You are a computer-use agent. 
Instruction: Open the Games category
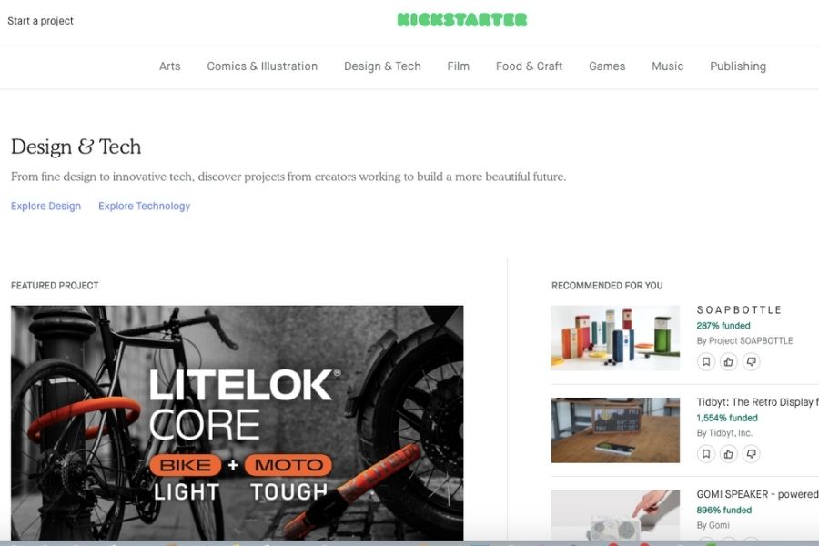pyautogui.click(x=607, y=66)
